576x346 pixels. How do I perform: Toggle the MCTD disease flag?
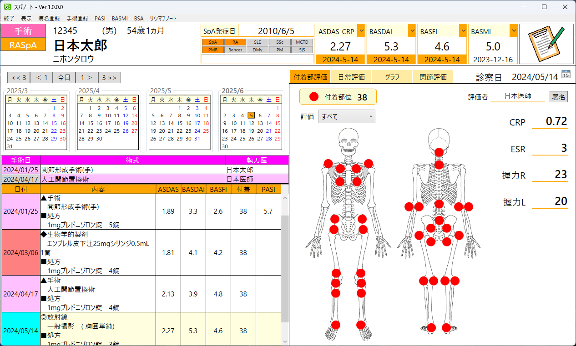[302, 42]
